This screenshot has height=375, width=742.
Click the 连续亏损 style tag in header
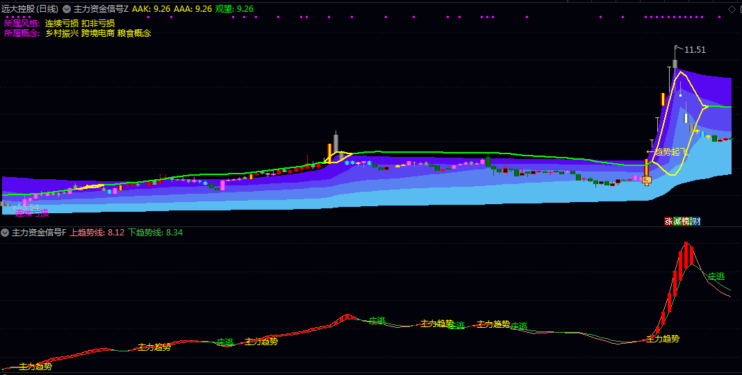click(x=62, y=23)
